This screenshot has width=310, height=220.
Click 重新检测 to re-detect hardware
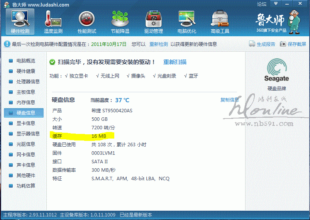[x=159, y=44]
